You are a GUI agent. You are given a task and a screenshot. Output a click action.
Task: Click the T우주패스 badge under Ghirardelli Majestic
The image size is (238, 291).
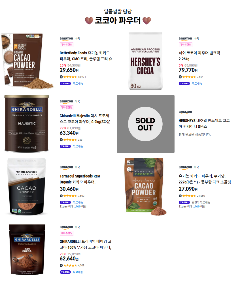pyautogui.click(x=65, y=146)
